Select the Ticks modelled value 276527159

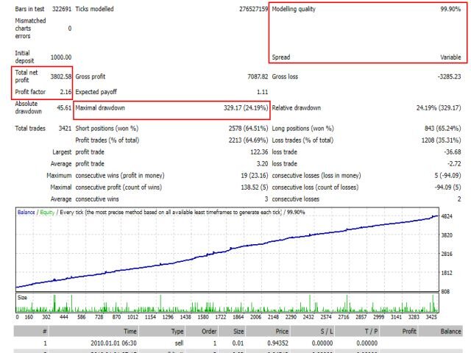pyautogui.click(x=253, y=9)
